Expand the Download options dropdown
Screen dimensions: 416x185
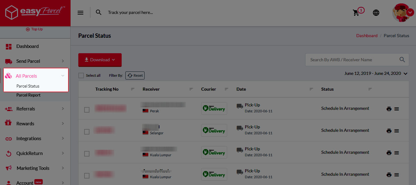point(100,60)
